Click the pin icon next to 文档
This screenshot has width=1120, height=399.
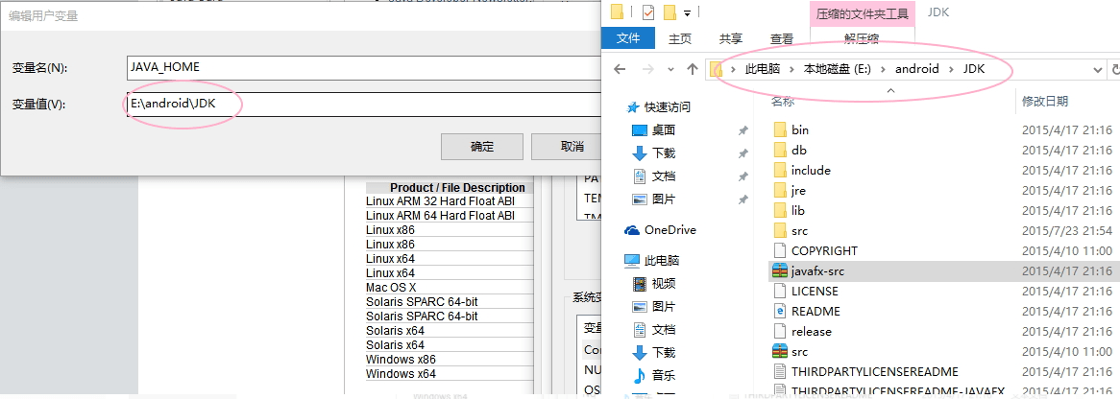pos(743,176)
